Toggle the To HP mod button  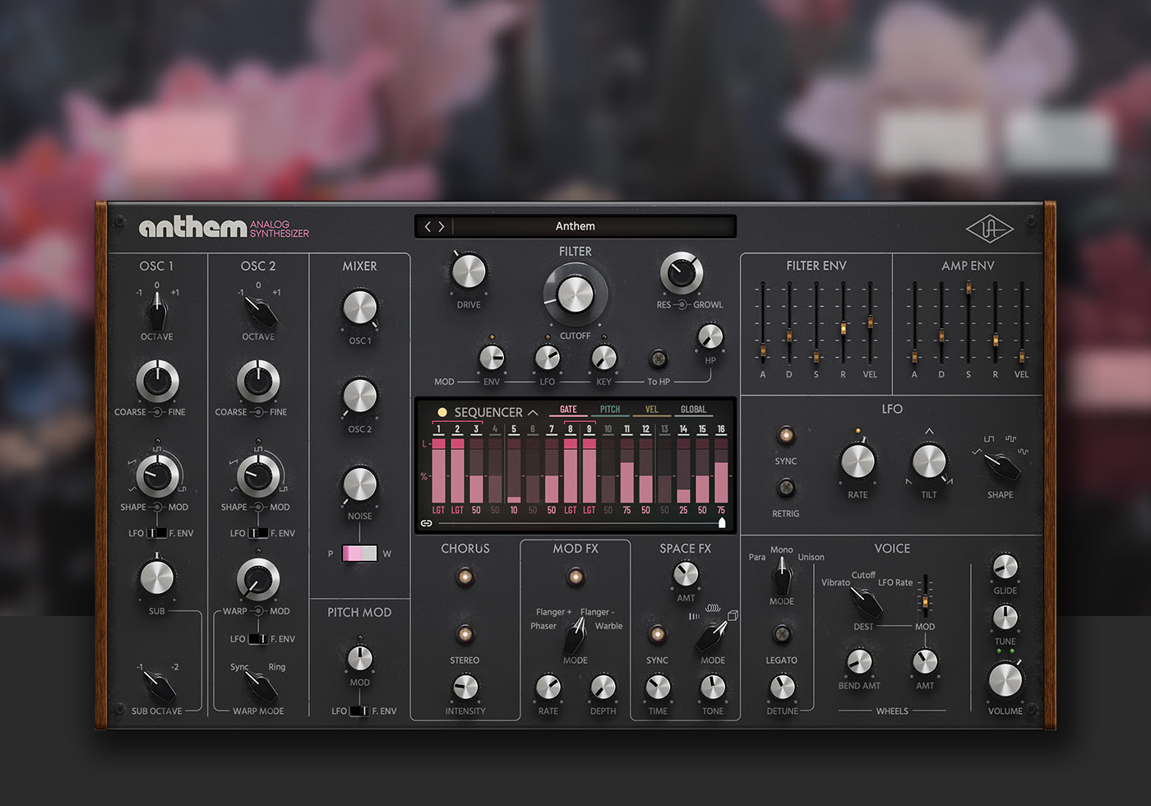coord(658,359)
